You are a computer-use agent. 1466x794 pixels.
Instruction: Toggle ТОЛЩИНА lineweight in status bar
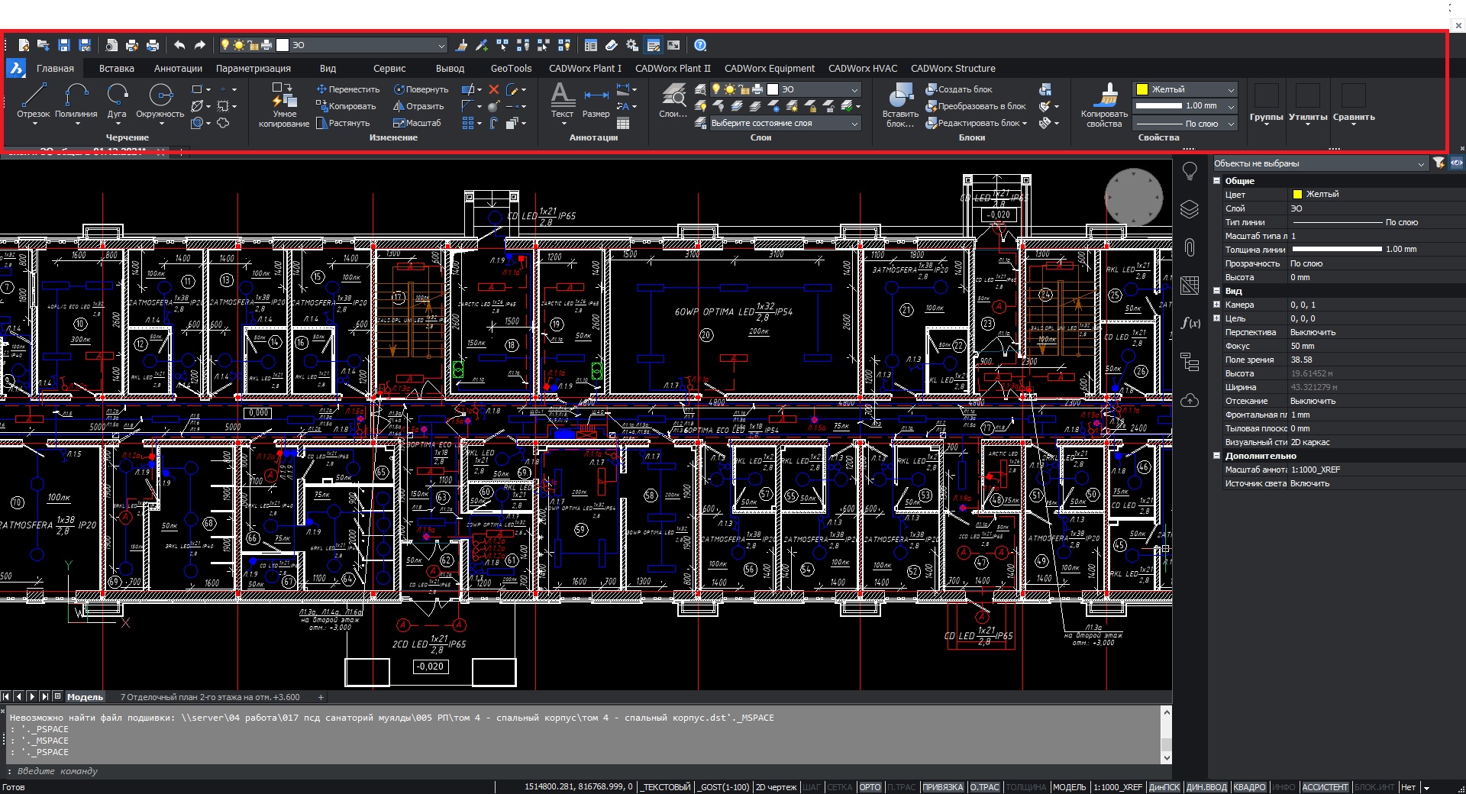tap(1025, 787)
